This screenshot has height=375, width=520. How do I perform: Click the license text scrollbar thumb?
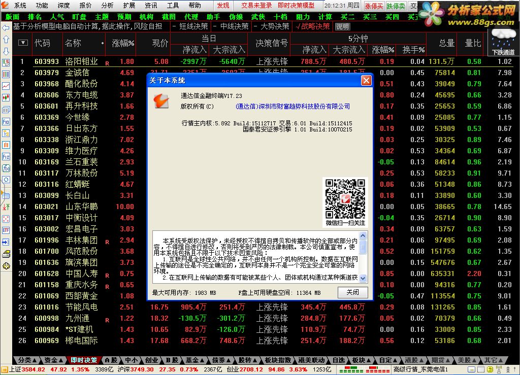363,247
